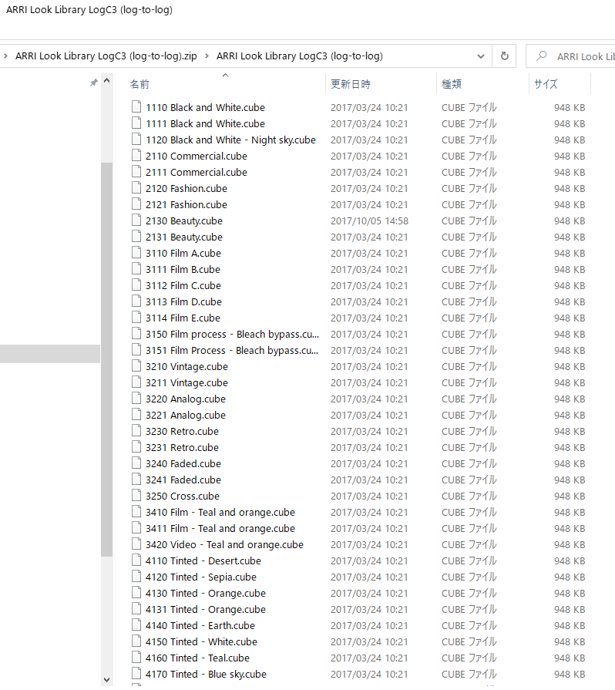Screen dimensions: 615x690
Task: Click file icon of 3113 Film D.cube
Action: 137,301
